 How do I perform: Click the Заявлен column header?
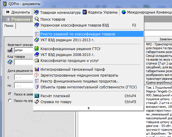[x=159, y=39]
